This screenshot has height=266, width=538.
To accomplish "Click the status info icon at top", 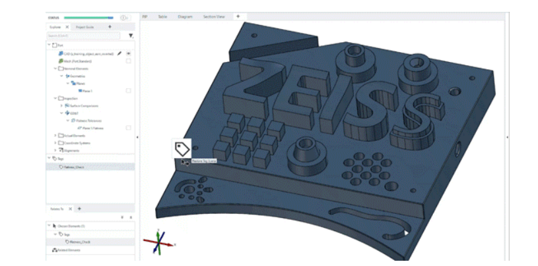I will pos(123,17).
